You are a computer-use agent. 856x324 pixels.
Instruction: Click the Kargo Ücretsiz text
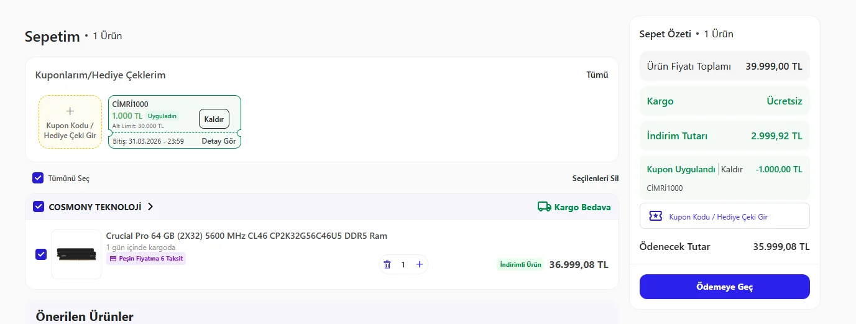point(785,101)
